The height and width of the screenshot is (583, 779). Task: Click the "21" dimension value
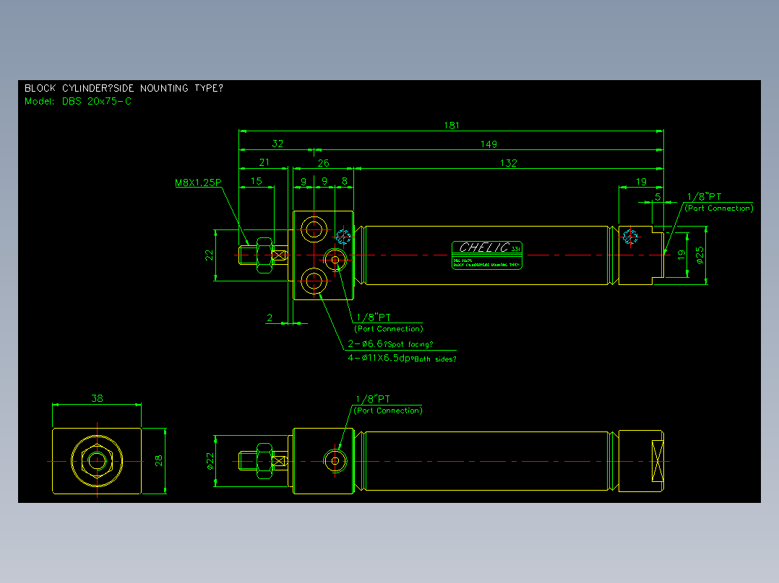(264, 162)
